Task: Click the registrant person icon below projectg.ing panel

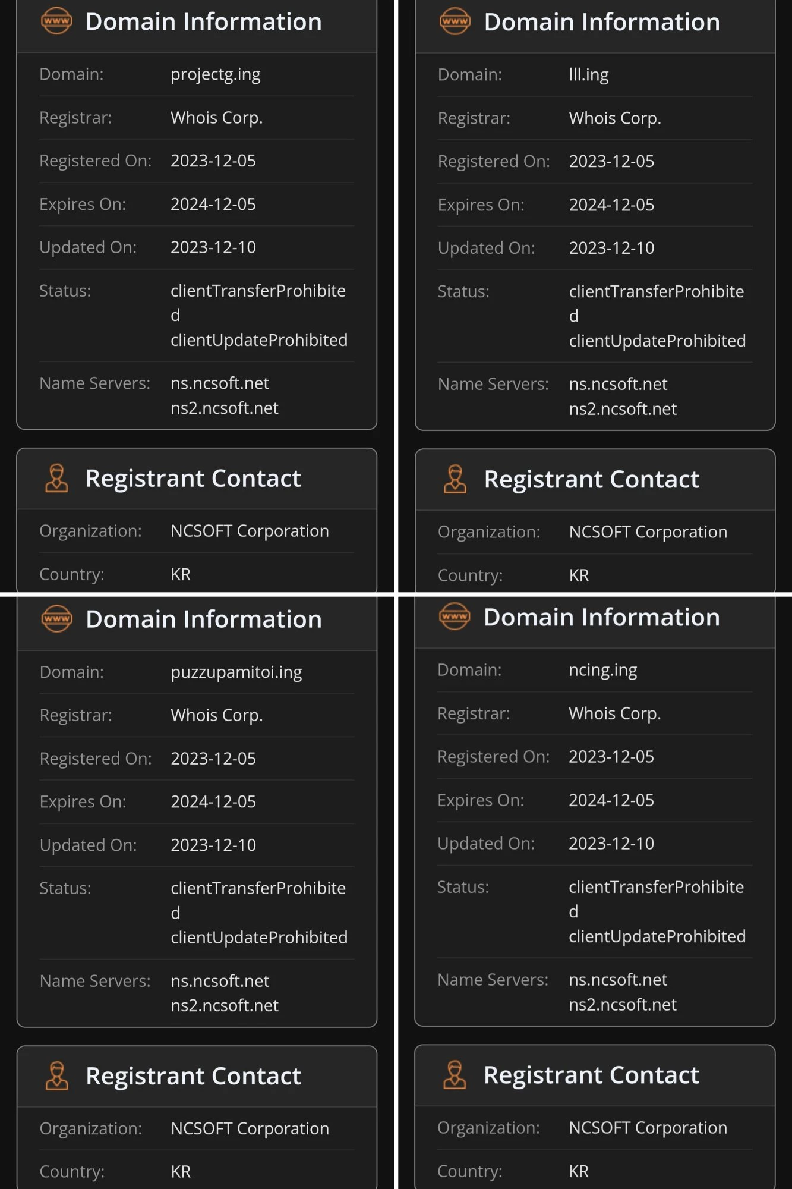Action: (56, 479)
